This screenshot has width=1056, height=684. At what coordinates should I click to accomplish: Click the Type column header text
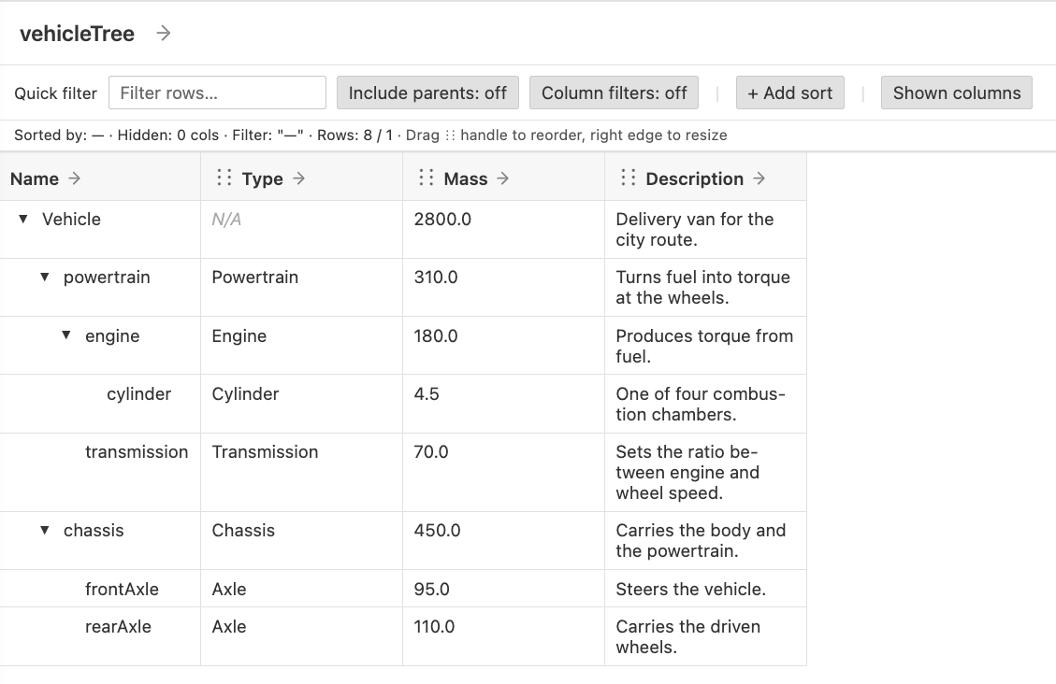pos(262,178)
